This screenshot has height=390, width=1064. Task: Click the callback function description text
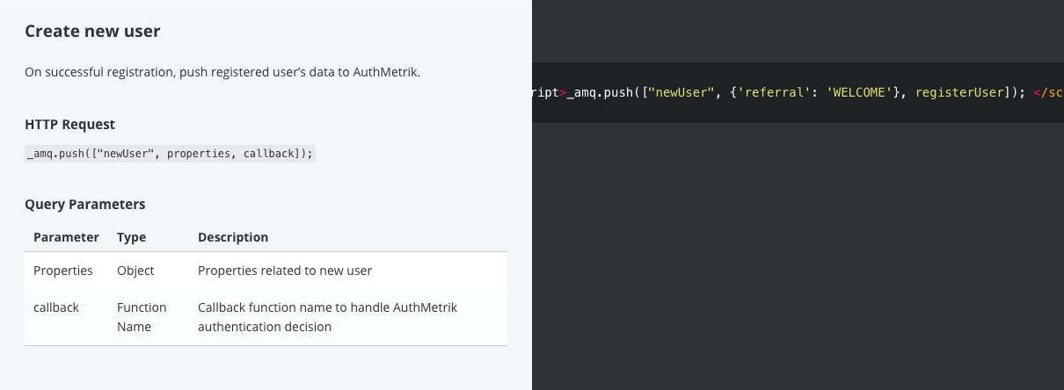click(x=327, y=317)
